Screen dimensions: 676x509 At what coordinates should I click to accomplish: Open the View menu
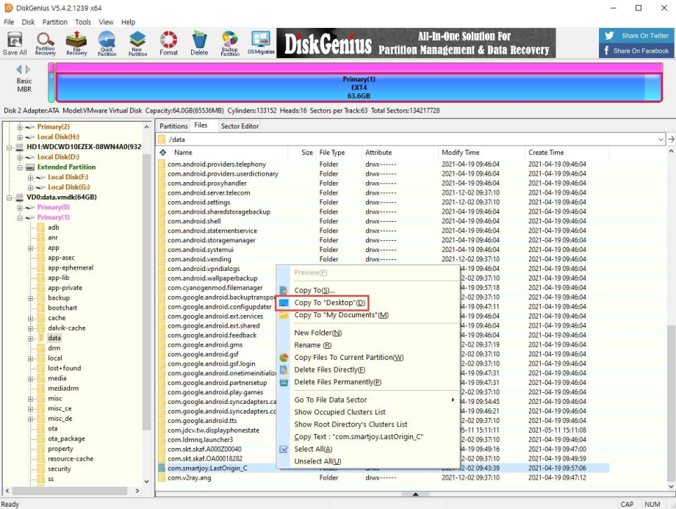click(x=106, y=22)
